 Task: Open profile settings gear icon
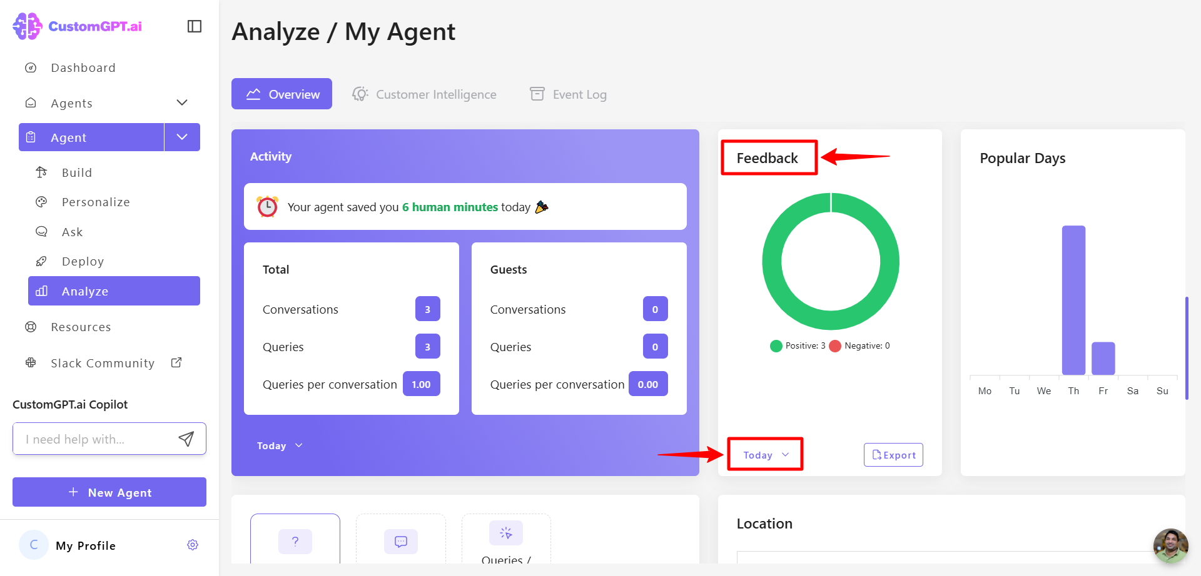tap(193, 545)
